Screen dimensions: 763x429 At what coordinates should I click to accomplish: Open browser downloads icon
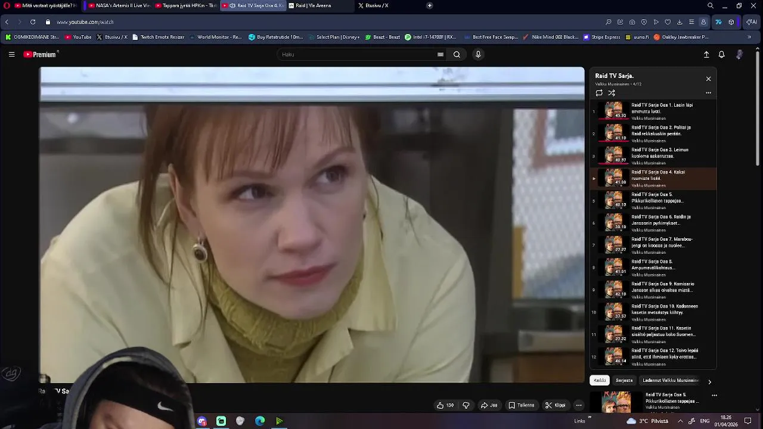pyautogui.click(x=680, y=22)
